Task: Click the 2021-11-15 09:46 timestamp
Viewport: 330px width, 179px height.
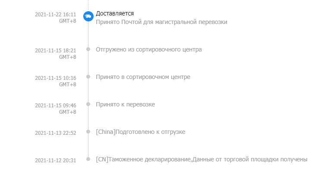Action: (55, 105)
